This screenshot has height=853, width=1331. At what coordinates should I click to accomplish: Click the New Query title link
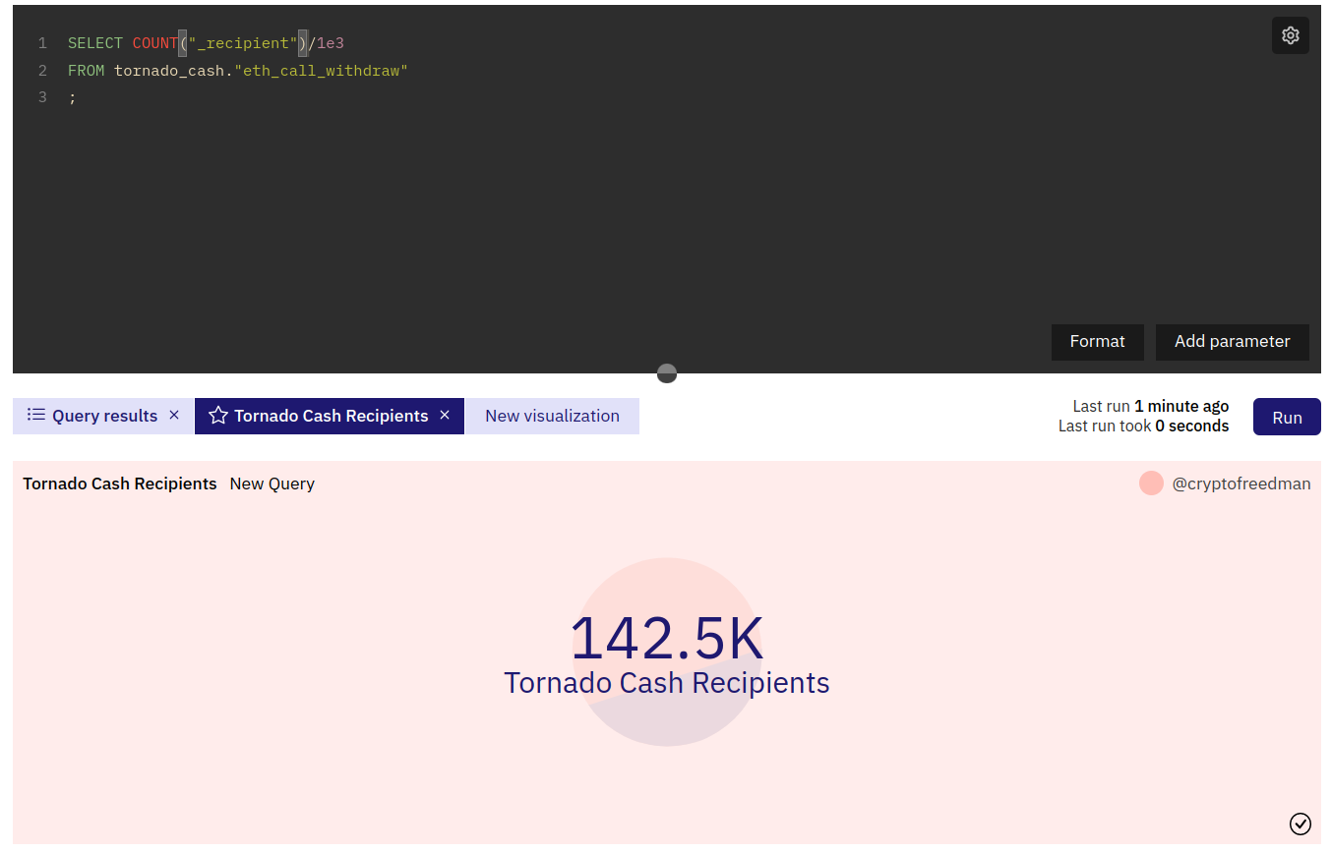point(272,483)
